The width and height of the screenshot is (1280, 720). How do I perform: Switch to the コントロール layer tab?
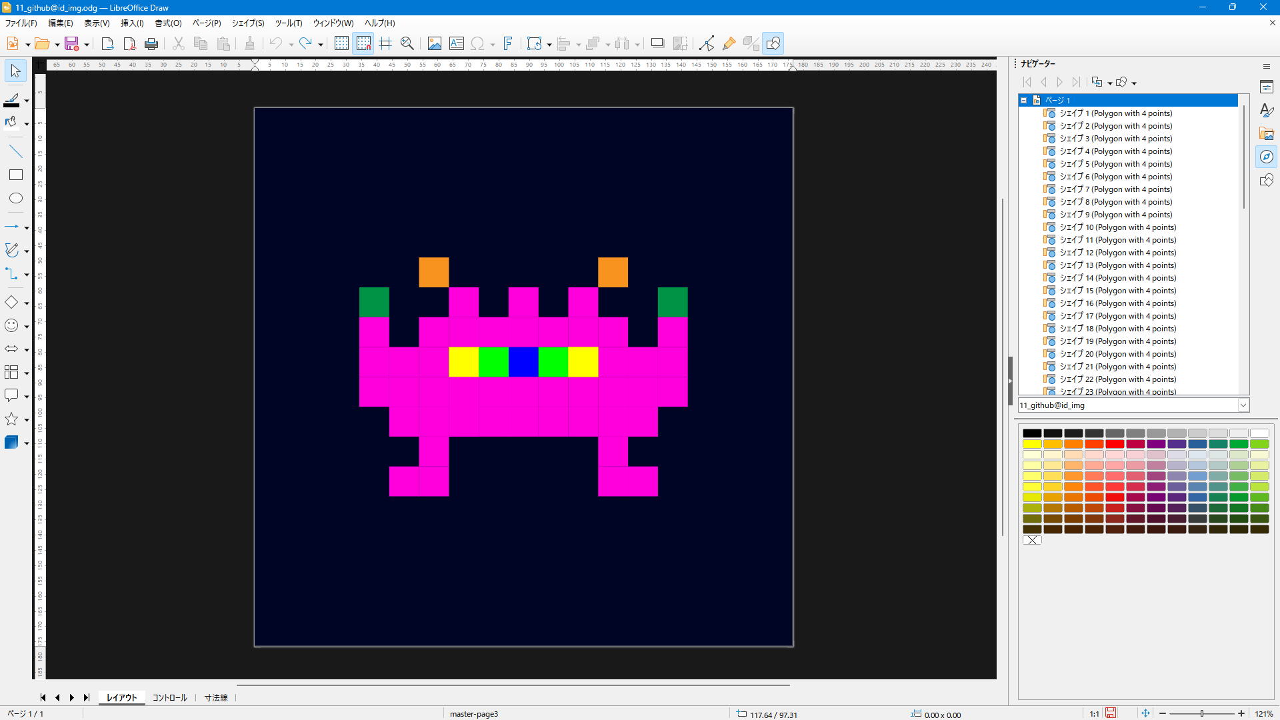(x=169, y=698)
